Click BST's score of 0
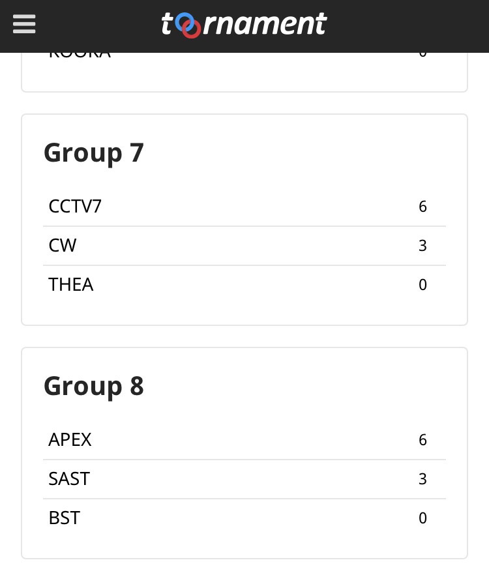 (422, 518)
